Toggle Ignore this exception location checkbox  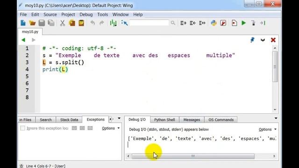click(x=22, y=128)
